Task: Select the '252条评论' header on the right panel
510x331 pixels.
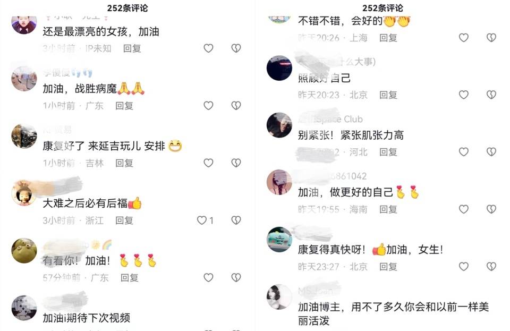Action: (x=382, y=8)
